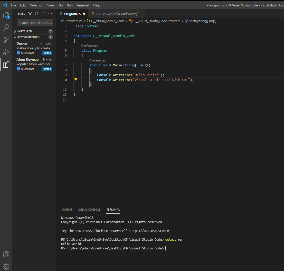Click the class icon in breadcrumb
Viewport: 284px width, 271px height.
[x=131, y=21]
